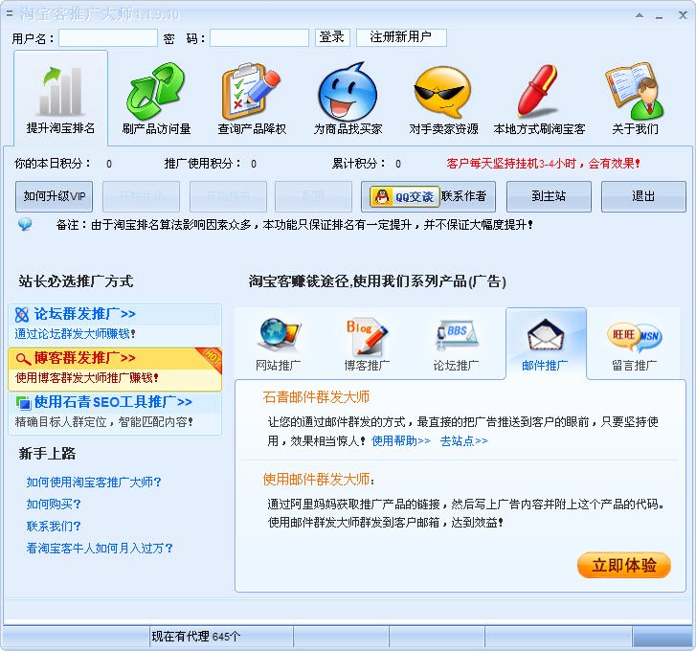Focus the 用户名 input field
Viewport: 696px width, 651px height.
click(108, 38)
